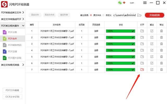Viewport: 167px width, 104px height.
Task: Click the 100% progress bar in row 4
Action: pos(121,50)
